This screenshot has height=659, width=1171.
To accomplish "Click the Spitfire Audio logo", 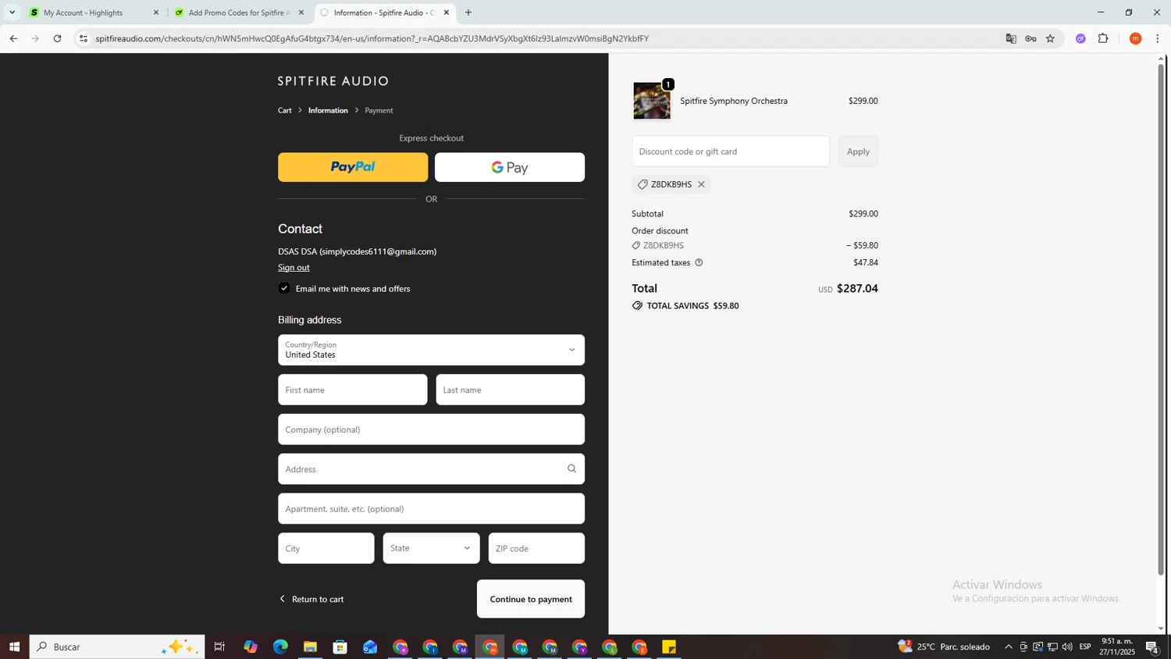I will click(333, 81).
